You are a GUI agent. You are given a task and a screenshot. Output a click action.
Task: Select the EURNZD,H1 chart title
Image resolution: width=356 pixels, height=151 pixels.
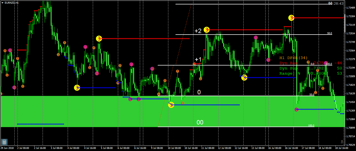click(12, 3)
